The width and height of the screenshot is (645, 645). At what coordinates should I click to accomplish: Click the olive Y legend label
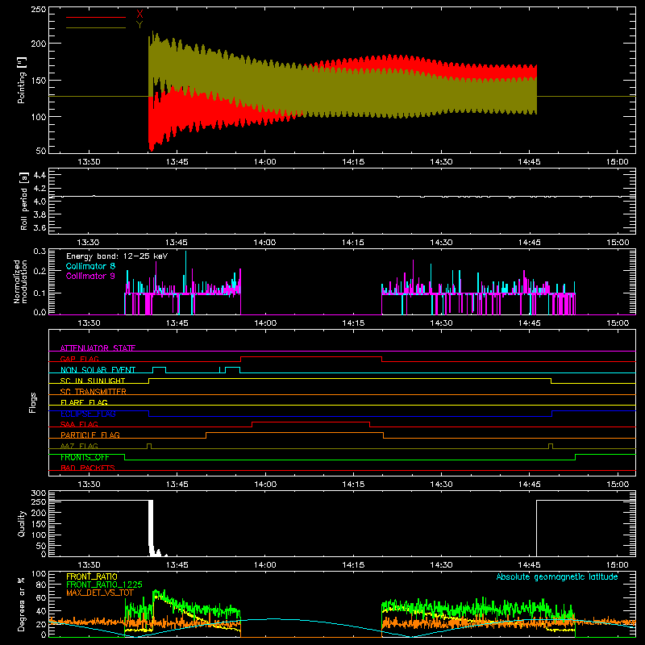pos(139,25)
